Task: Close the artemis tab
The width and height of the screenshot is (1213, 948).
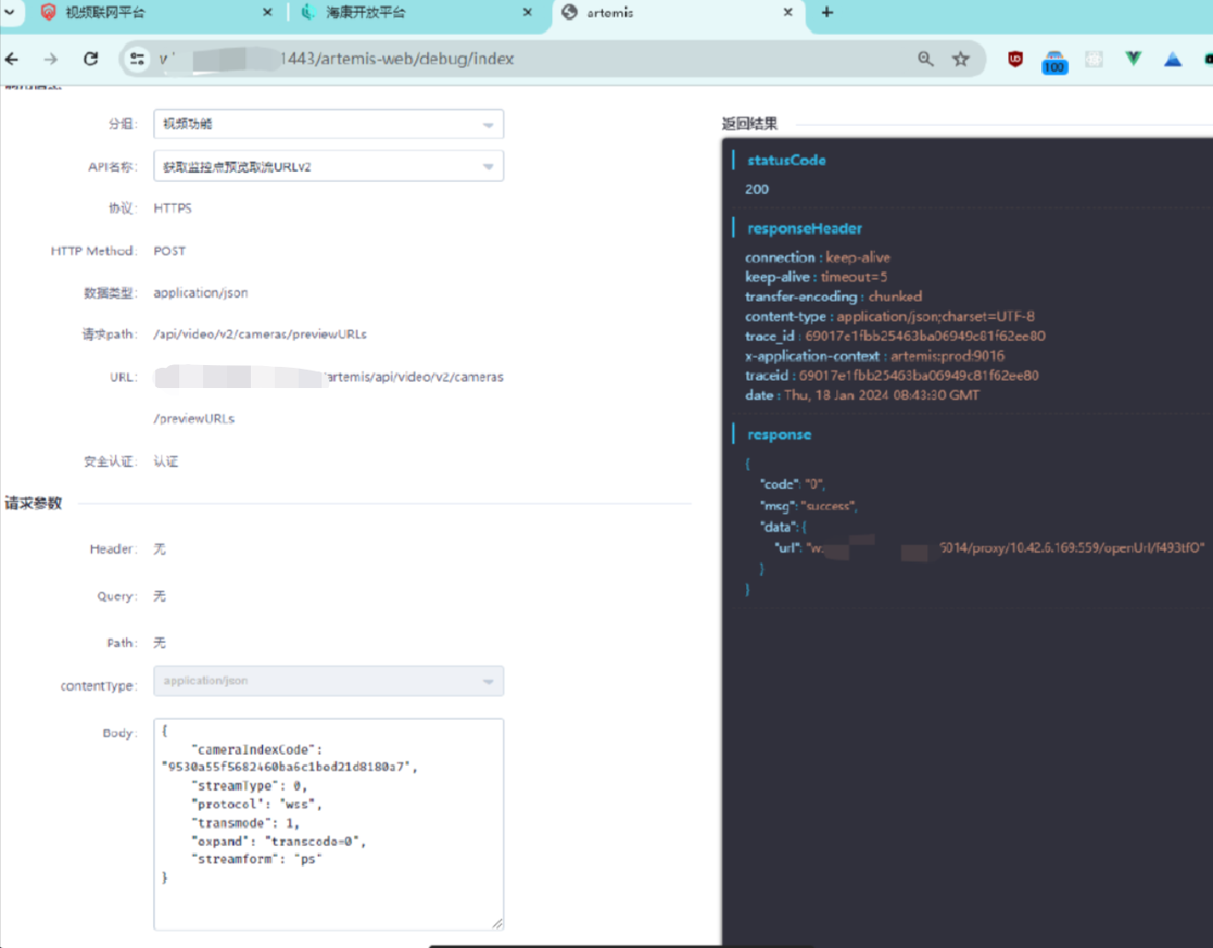Action: click(x=788, y=12)
